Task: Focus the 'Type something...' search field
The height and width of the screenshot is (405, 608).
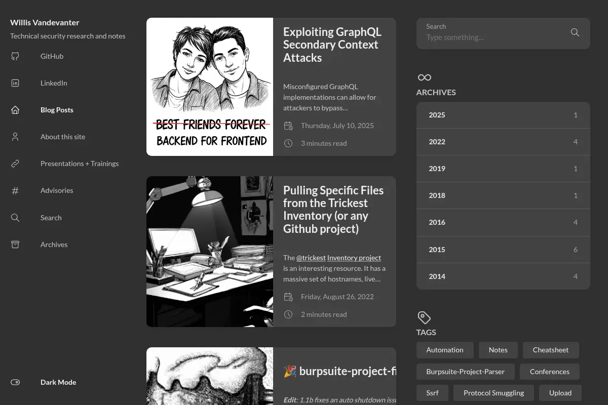Action: click(494, 37)
